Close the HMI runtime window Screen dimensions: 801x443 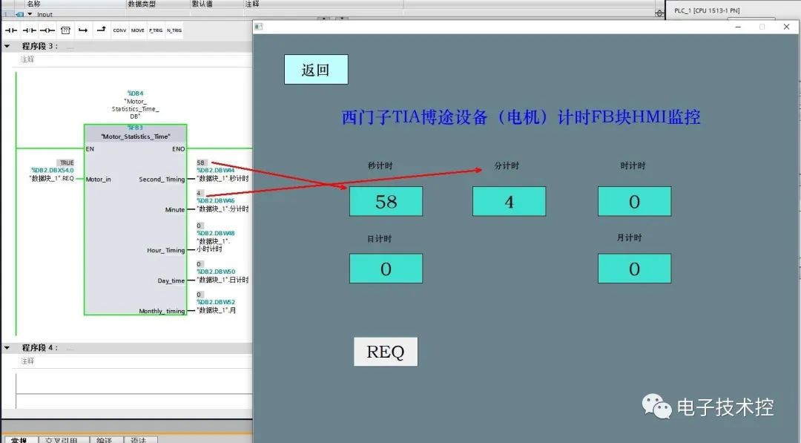coord(786,27)
